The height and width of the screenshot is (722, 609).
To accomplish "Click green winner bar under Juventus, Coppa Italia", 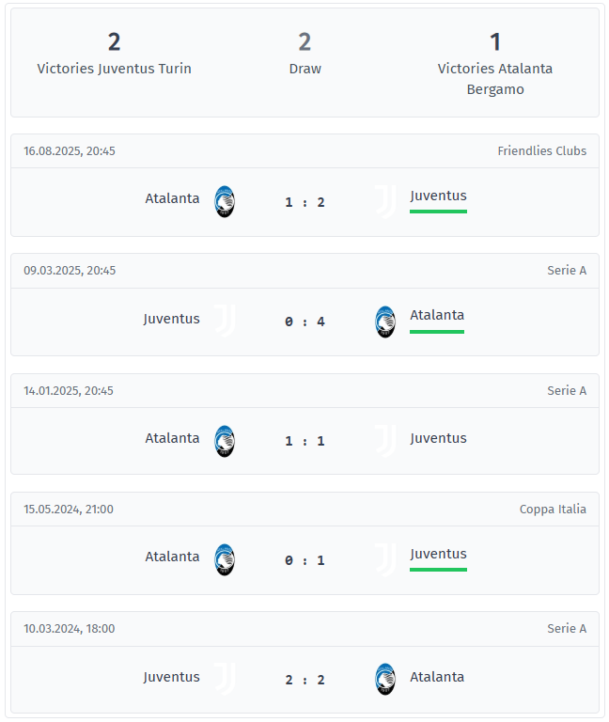I will pyautogui.click(x=438, y=569).
